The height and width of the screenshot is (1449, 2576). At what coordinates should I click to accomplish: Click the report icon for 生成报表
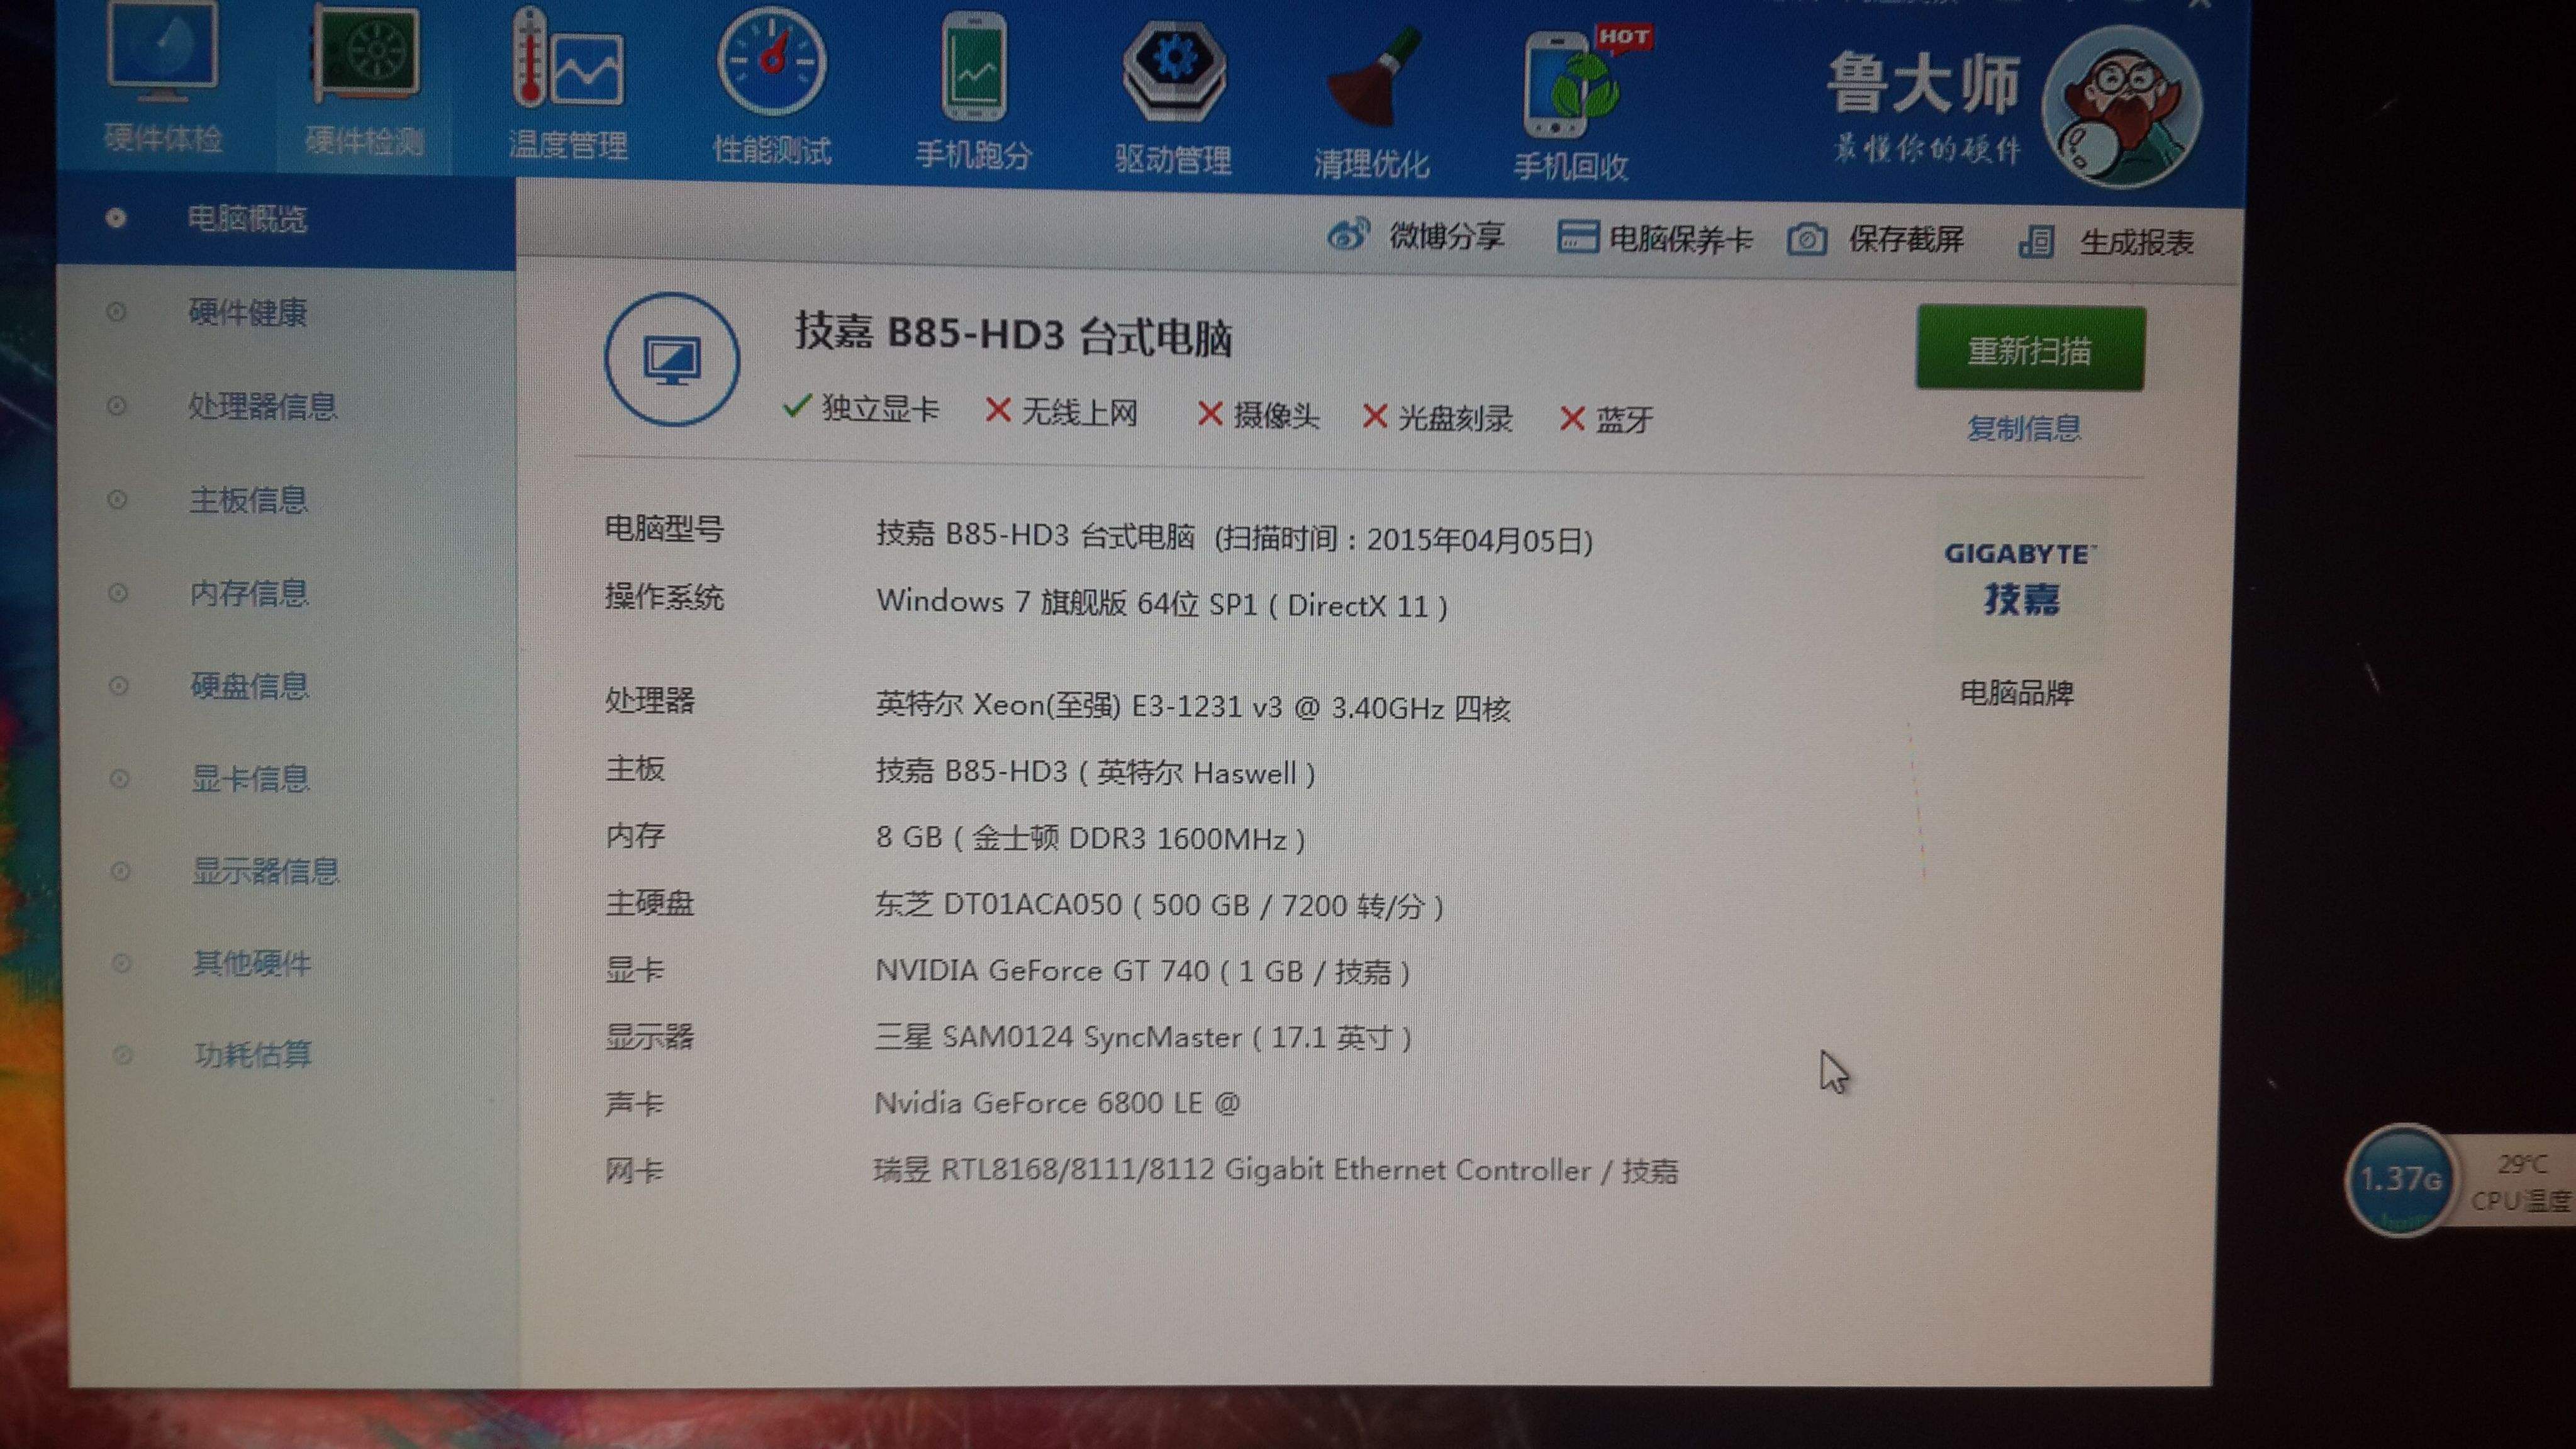pos(2036,242)
